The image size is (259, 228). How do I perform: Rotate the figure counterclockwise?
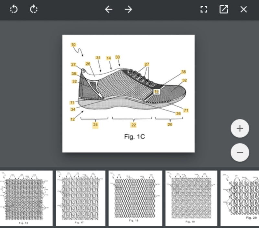pos(13,9)
